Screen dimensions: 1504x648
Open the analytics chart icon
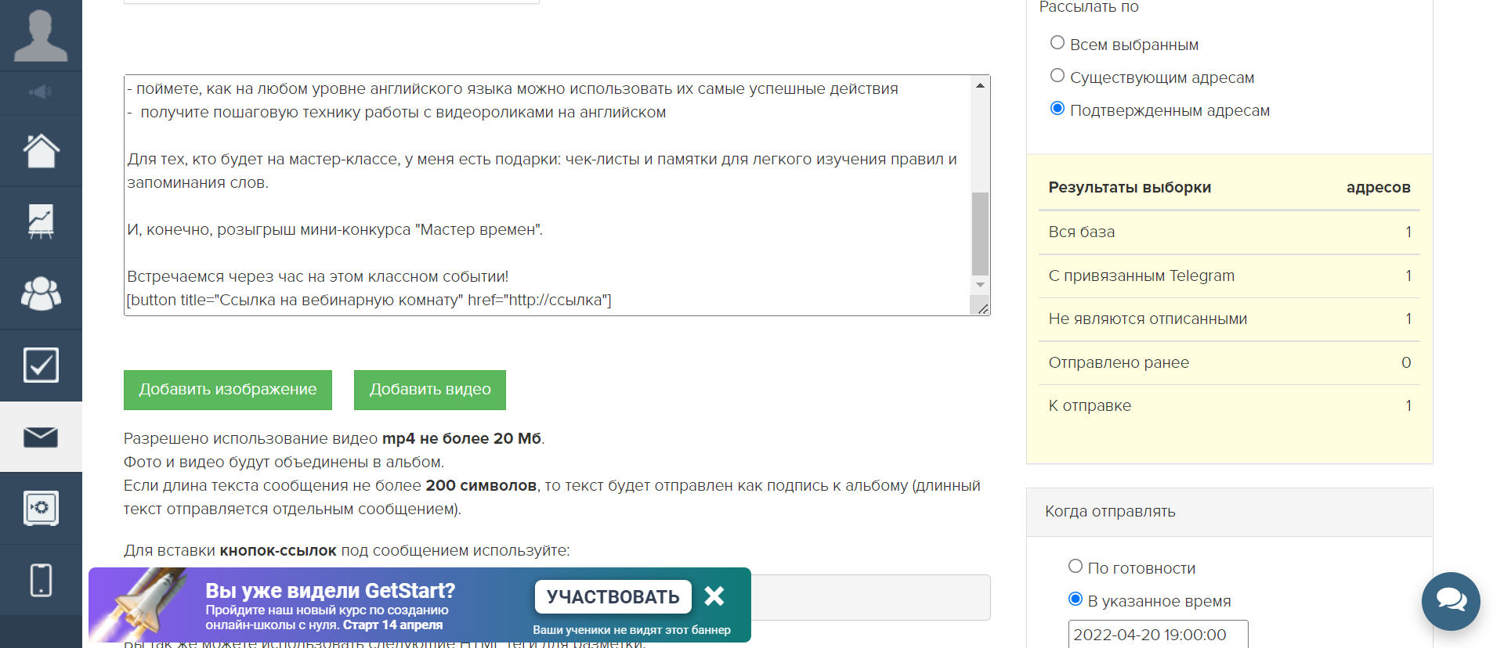[41, 221]
